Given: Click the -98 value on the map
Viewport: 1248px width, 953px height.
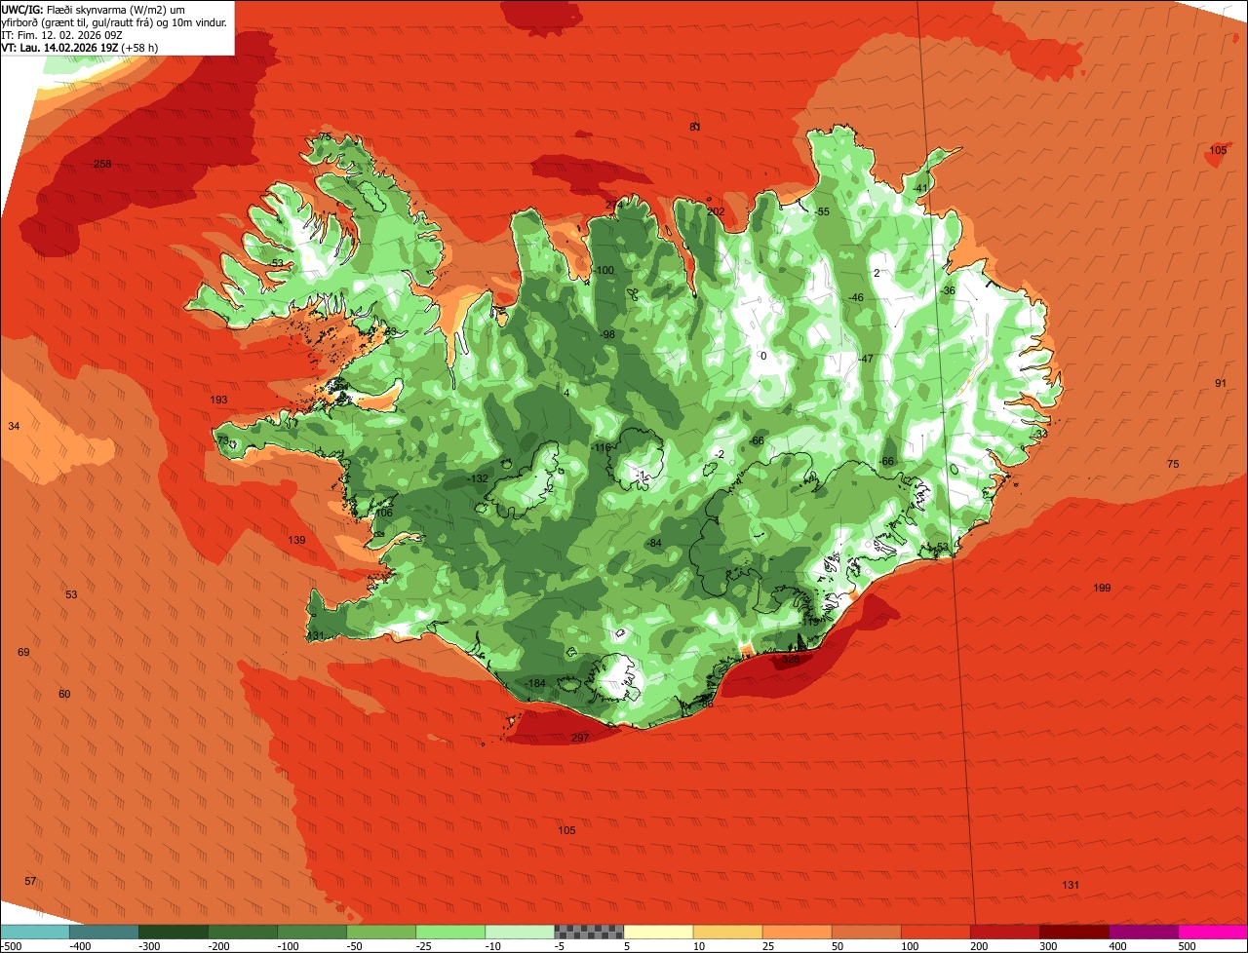Looking at the screenshot, I should (x=607, y=334).
